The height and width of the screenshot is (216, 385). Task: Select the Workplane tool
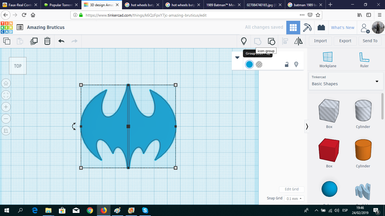click(x=328, y=60)
